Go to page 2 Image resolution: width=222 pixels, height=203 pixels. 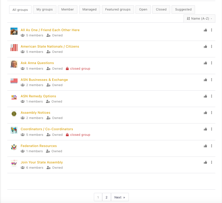coord(106,197)
